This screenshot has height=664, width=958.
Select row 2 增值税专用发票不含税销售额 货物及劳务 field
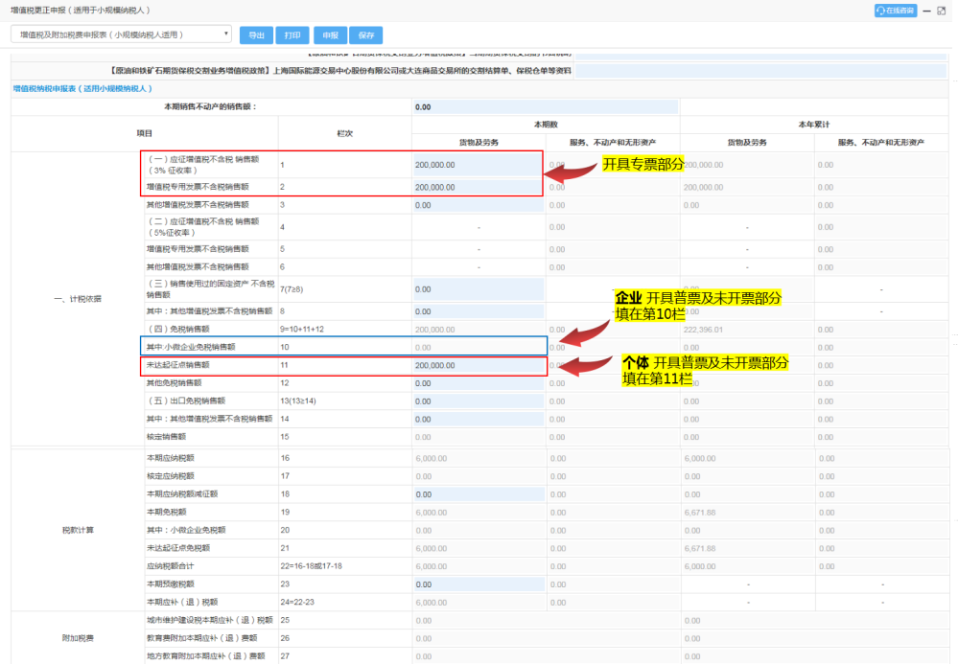(478, 188)
